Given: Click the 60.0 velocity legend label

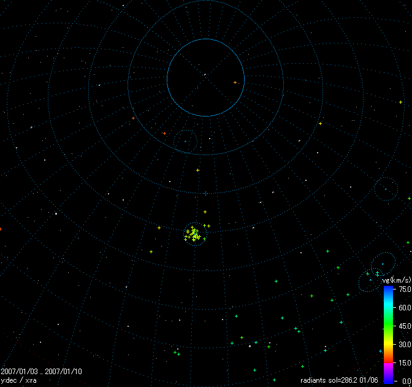Looking at the screenshot, I should point(405,307).
